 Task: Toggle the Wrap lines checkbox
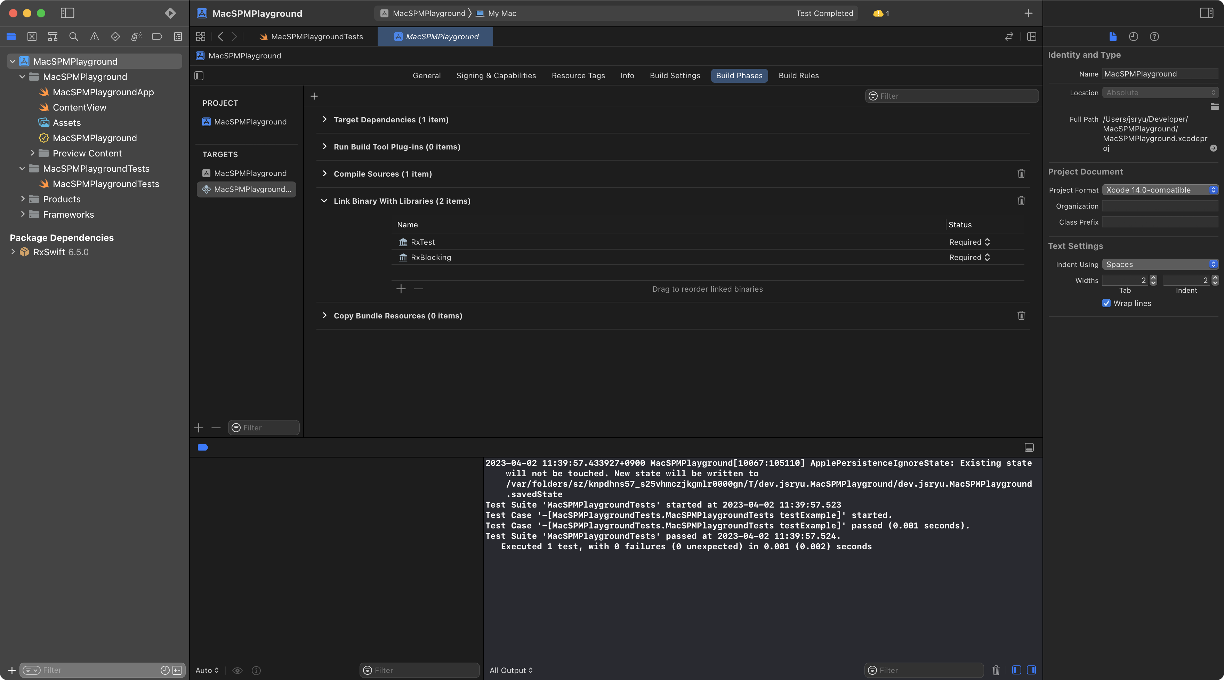[1106, 303]
